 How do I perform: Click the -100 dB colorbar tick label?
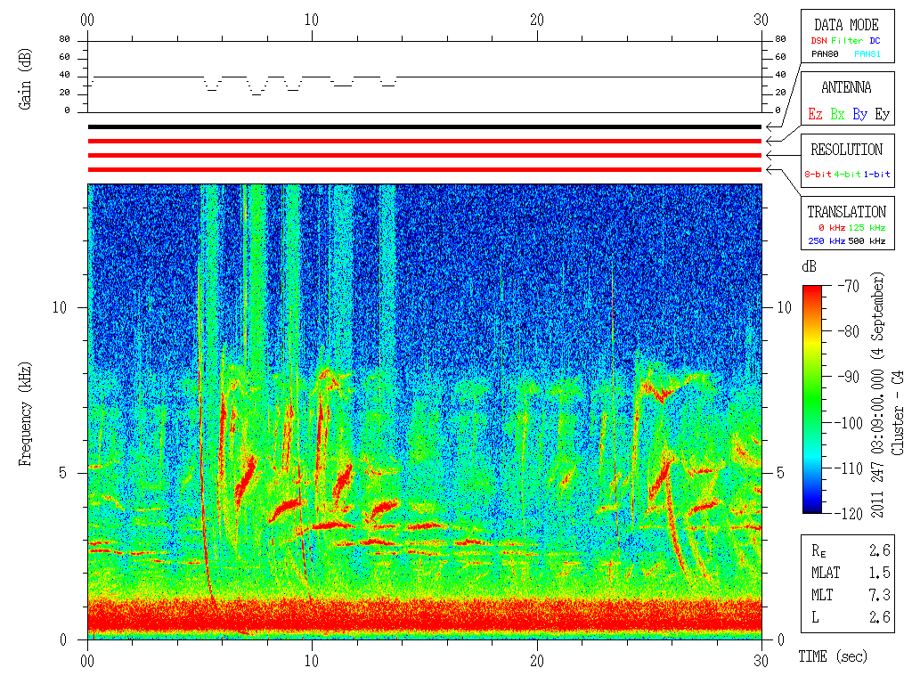point(849,423)
